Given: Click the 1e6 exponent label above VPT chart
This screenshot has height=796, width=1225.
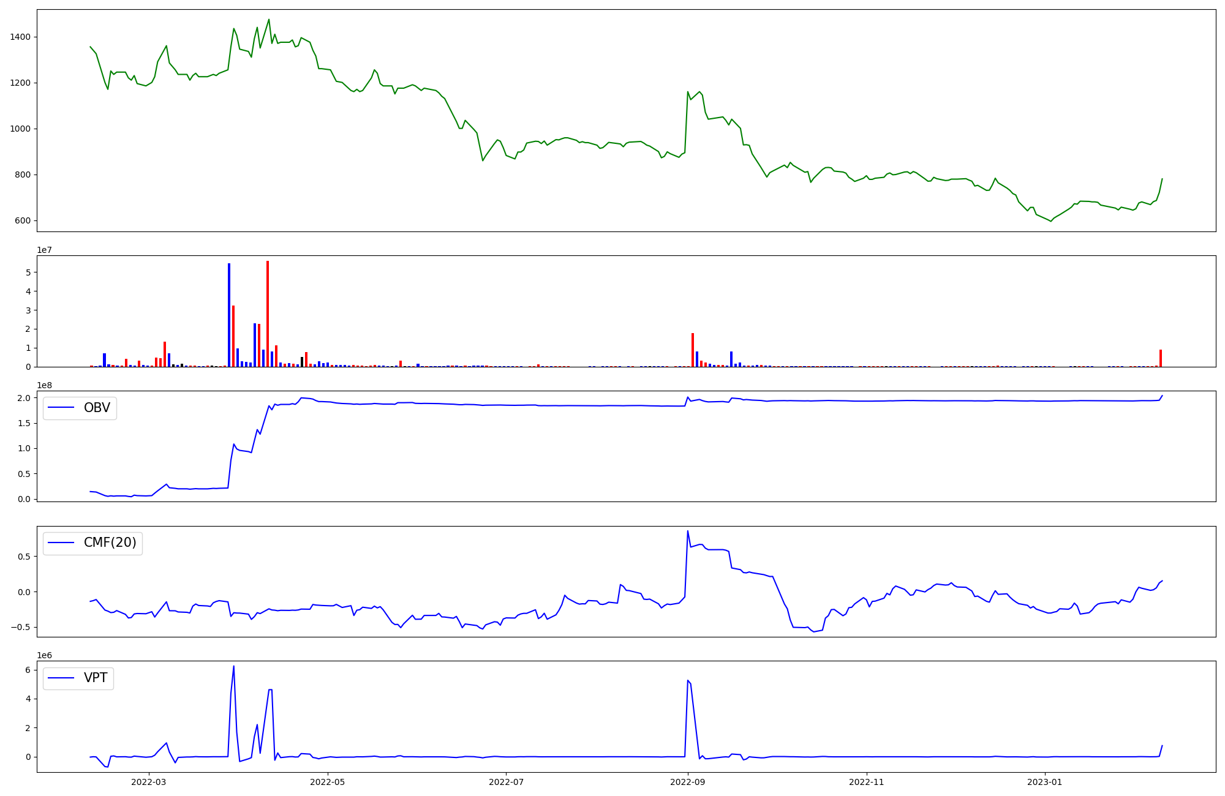Looking at the screenshot, I should 45,655.
